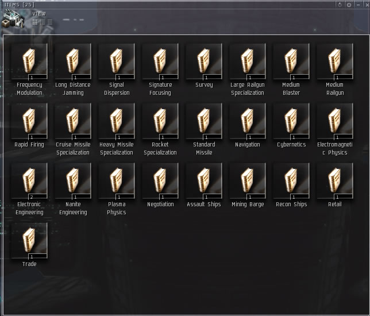Click the Retail skillbook icon
Image resolution: width=370 pixels, height=316 pixels.
tap(335, 181)
